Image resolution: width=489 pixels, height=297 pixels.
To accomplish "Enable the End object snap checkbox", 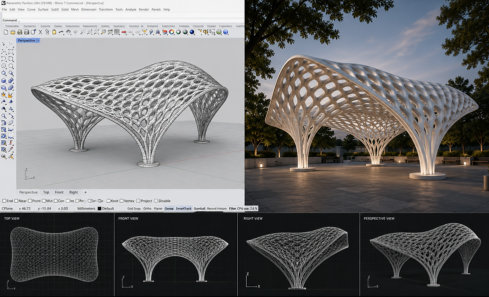I will point(4,201).
